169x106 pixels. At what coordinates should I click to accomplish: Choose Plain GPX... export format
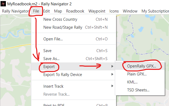140,74
